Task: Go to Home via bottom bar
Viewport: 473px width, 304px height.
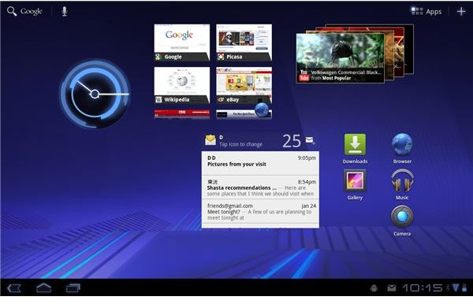Action: 43,288
